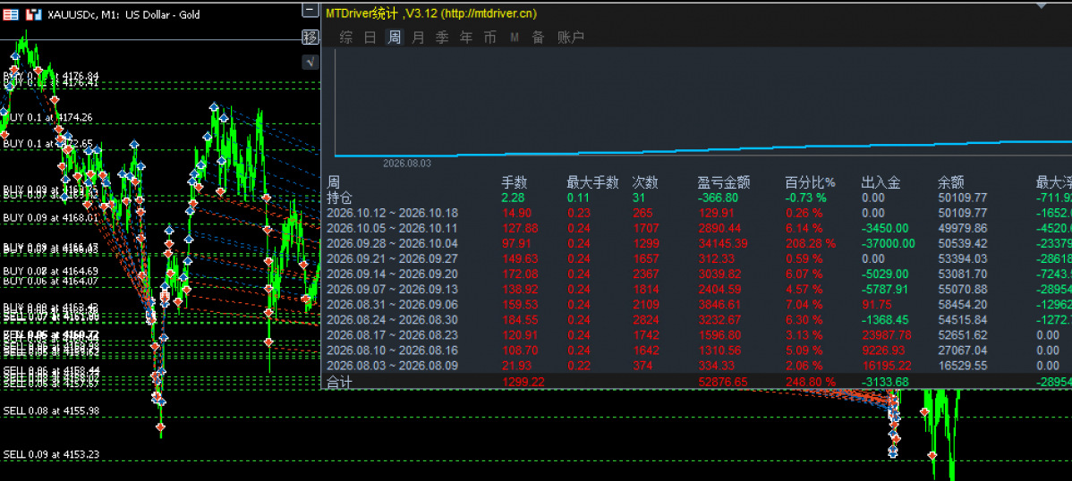Open the 月 monthly tab
This screenshot has width=1072, height=481.
pyautogui.click(x=419, y=38)
